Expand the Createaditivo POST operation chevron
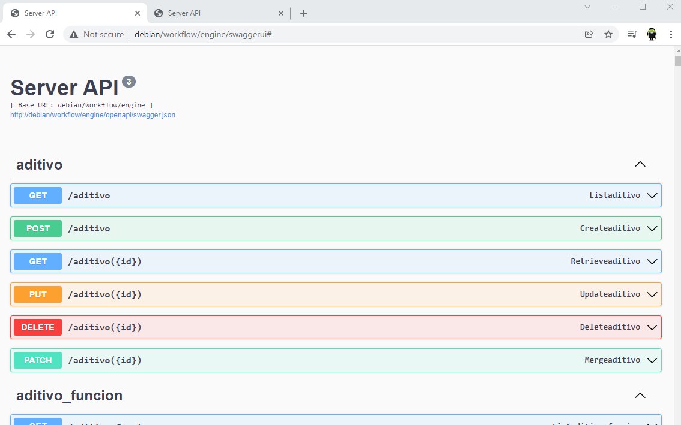 coord(652,228)
